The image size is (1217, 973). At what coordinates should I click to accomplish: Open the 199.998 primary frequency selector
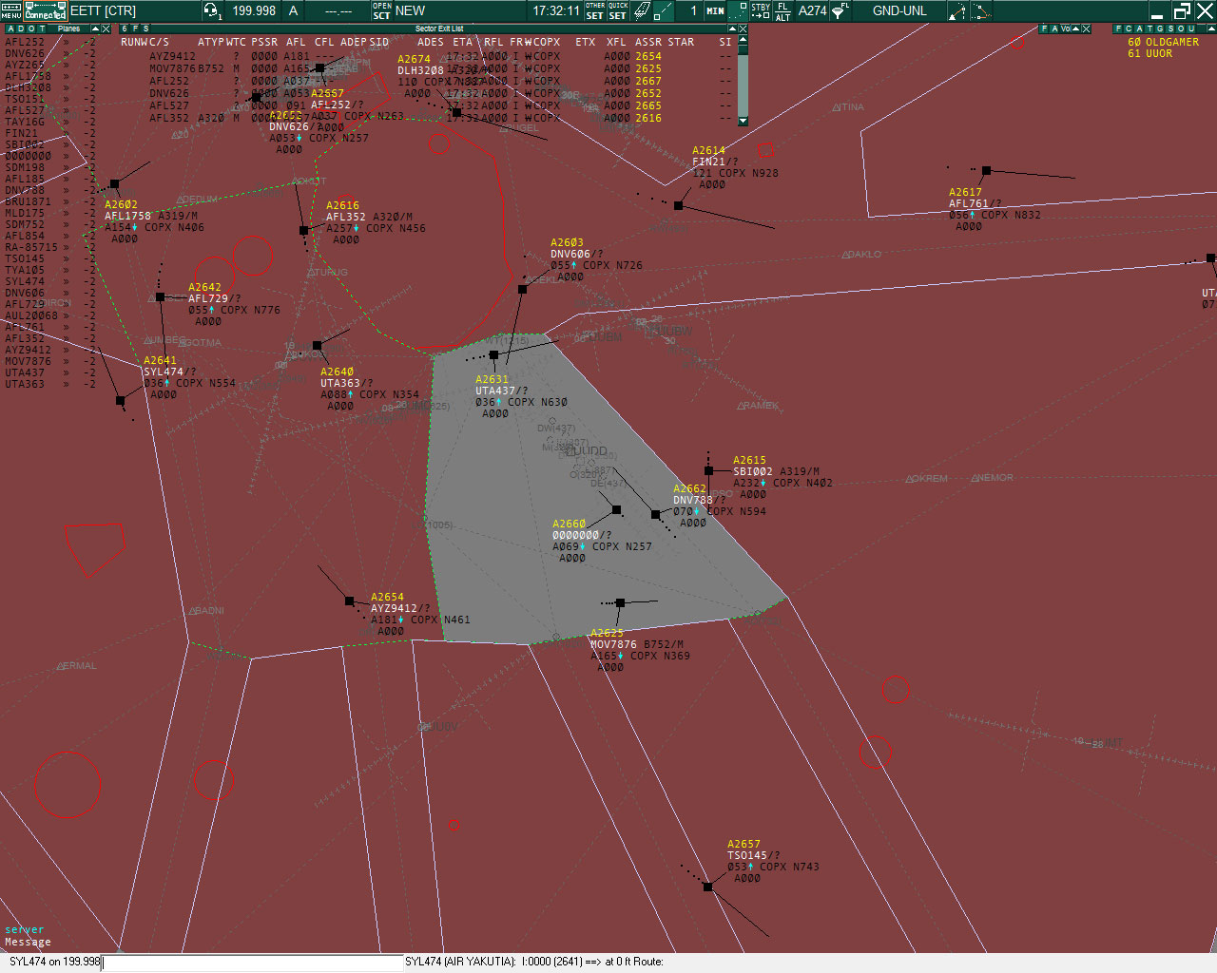coord(254,10)
